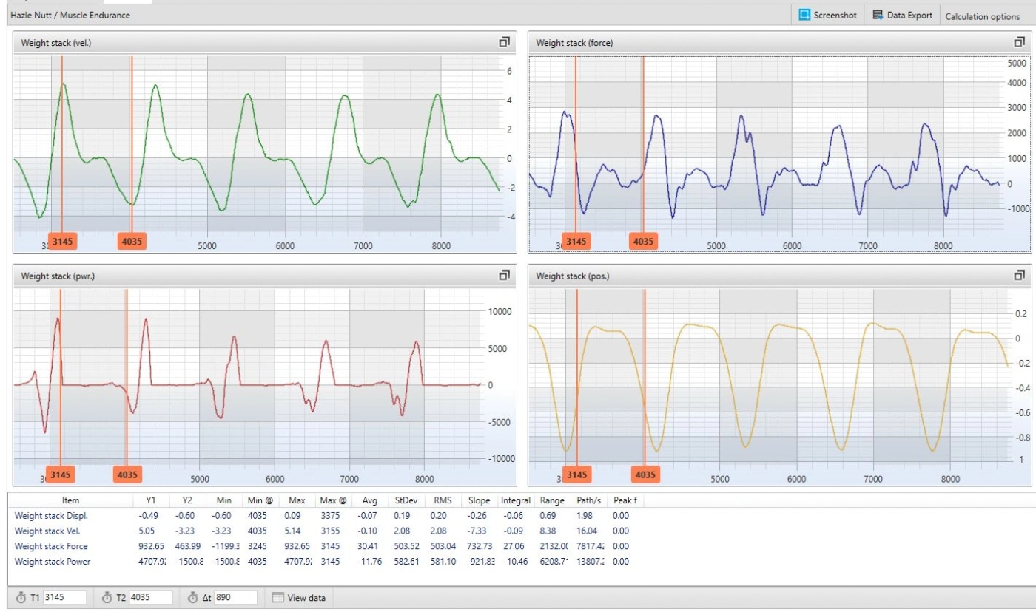This screenshot has width=1036, height=612.
Task: Click the Y2 column header
Action: (x=187, y=500)
